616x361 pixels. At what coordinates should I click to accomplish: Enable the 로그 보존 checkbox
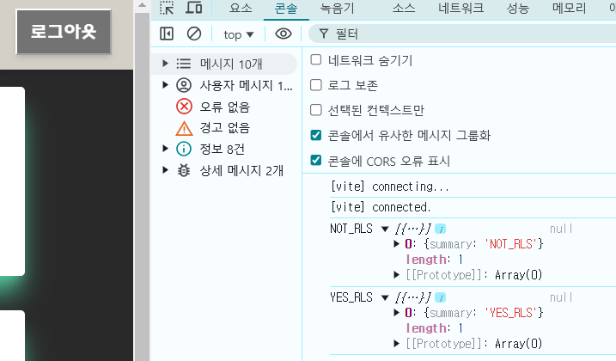coord(316,85)
